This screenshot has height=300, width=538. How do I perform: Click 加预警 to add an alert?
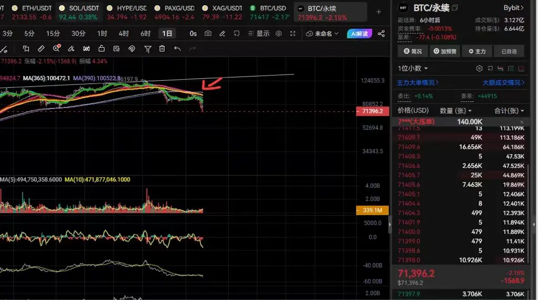444,51
